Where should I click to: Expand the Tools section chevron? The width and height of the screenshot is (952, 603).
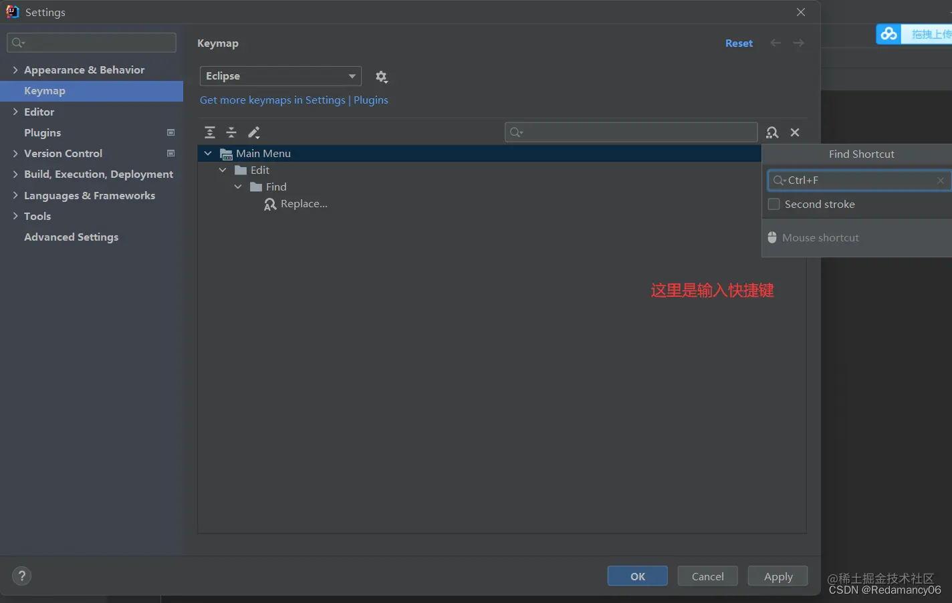15,216
